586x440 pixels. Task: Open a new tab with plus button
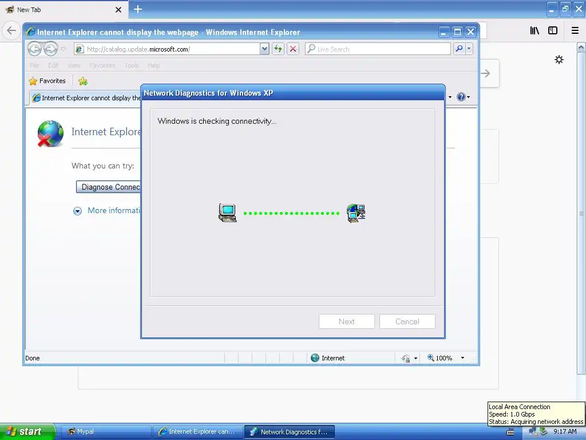[x=138, y=9]
